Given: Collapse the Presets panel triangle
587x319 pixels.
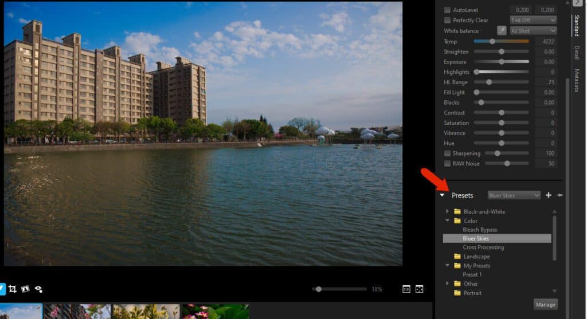Looking at the screenshot, I should 442,195.
